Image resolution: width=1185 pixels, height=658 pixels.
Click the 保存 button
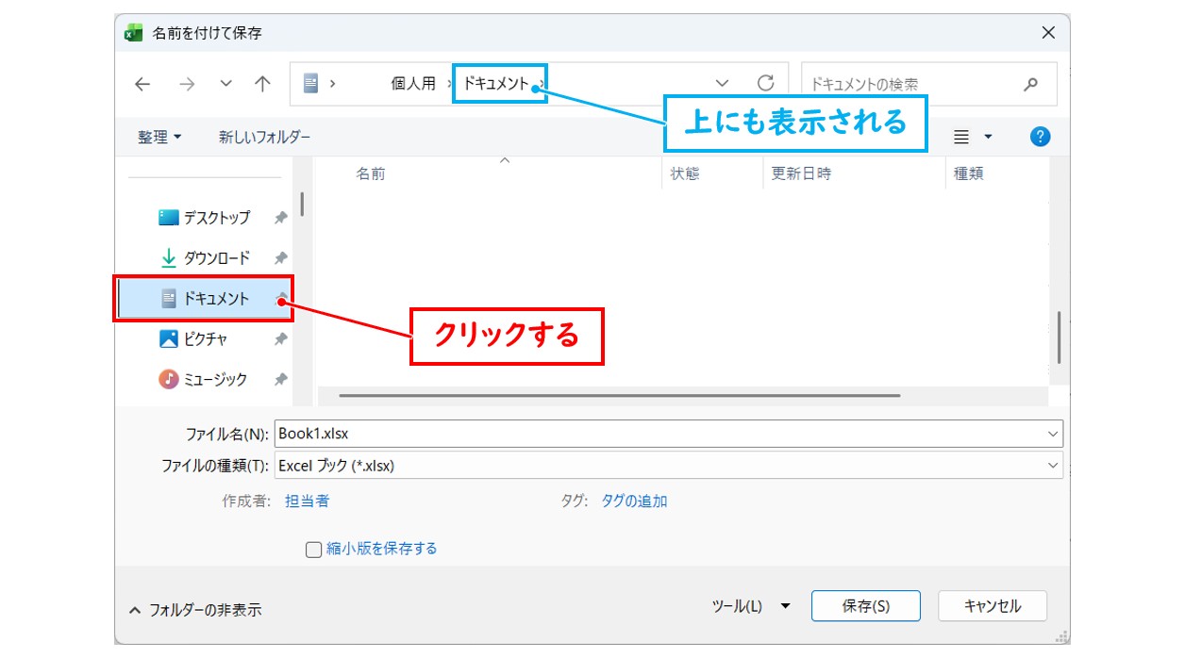point(865,606)
